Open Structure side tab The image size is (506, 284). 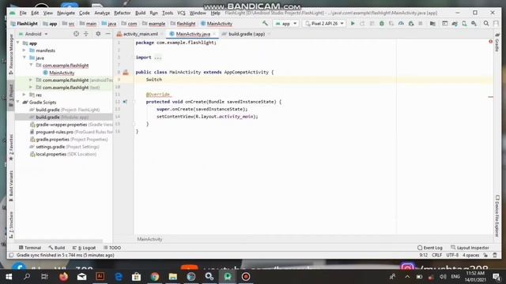[x=11, y=225]
